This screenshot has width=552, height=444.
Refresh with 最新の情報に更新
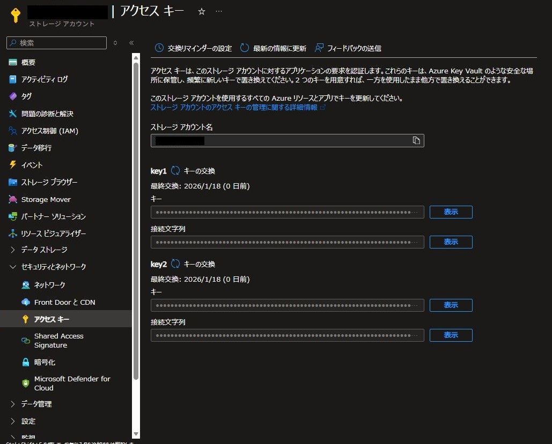[273, 48]
